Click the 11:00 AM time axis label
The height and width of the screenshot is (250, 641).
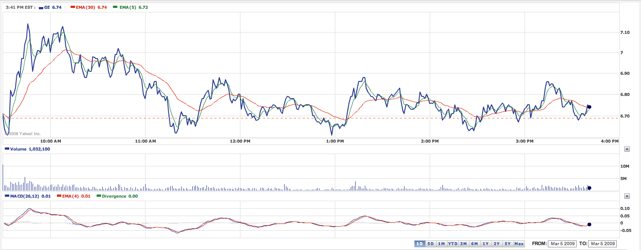point(146,141)
